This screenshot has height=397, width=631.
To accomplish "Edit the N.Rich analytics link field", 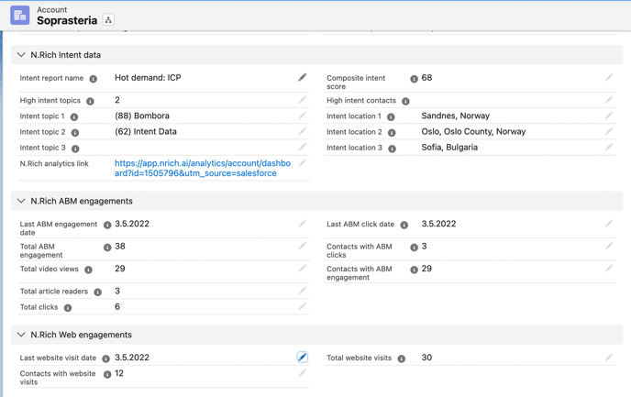I will [x=303, y=163].
